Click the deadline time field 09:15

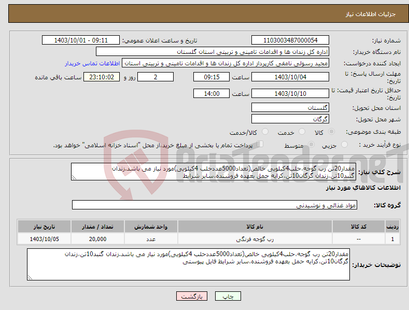[211, 77]
